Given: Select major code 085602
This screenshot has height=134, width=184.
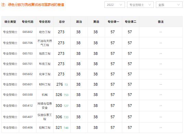Looking at the screenshot, I should coord(27,74).
